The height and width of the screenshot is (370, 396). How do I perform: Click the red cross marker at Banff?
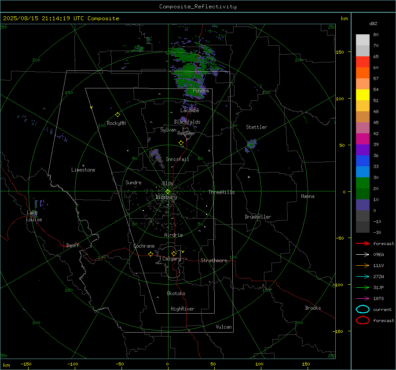pyautogui.click(x=63, y=245)
